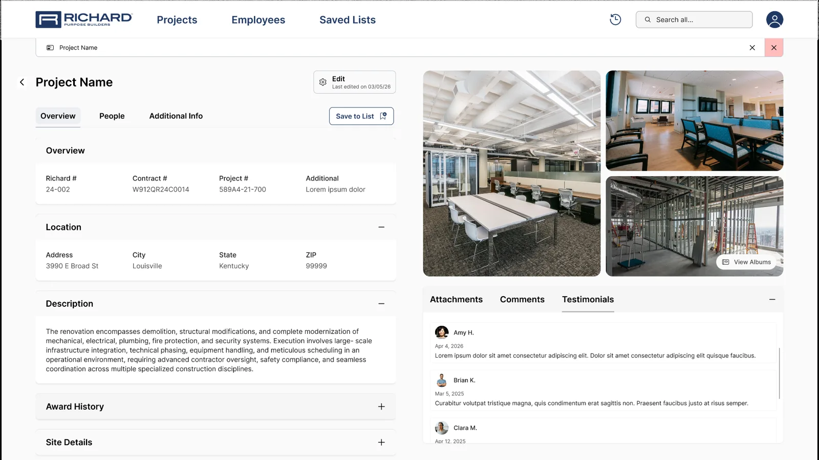Open the construction framing photo
The image size is (819, 460).
pos(695,226)
